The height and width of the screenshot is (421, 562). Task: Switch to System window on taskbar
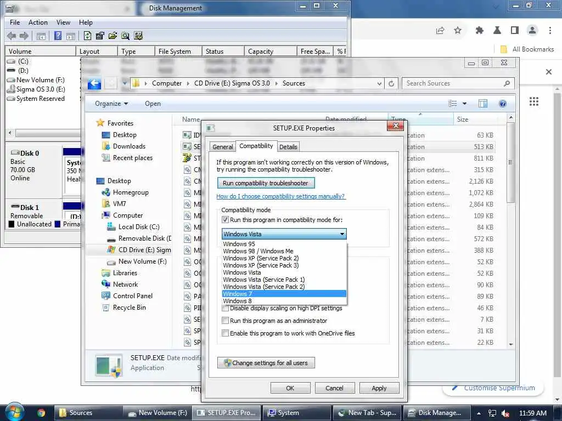point(296,413)
